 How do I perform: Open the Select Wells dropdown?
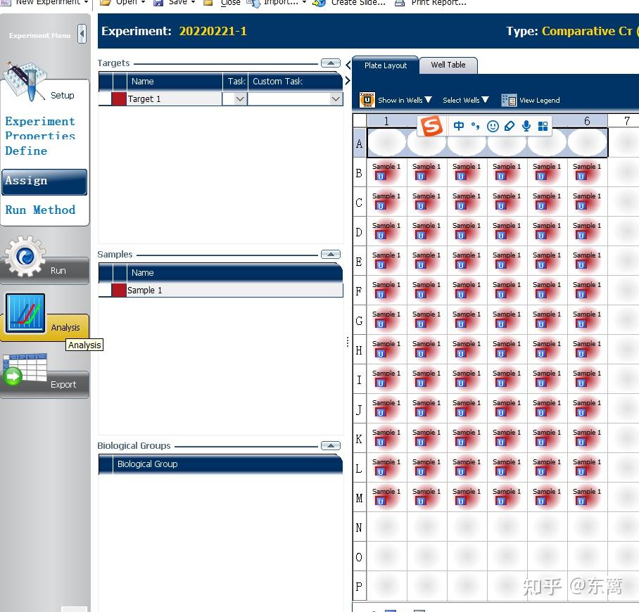(x=466, y=100)
